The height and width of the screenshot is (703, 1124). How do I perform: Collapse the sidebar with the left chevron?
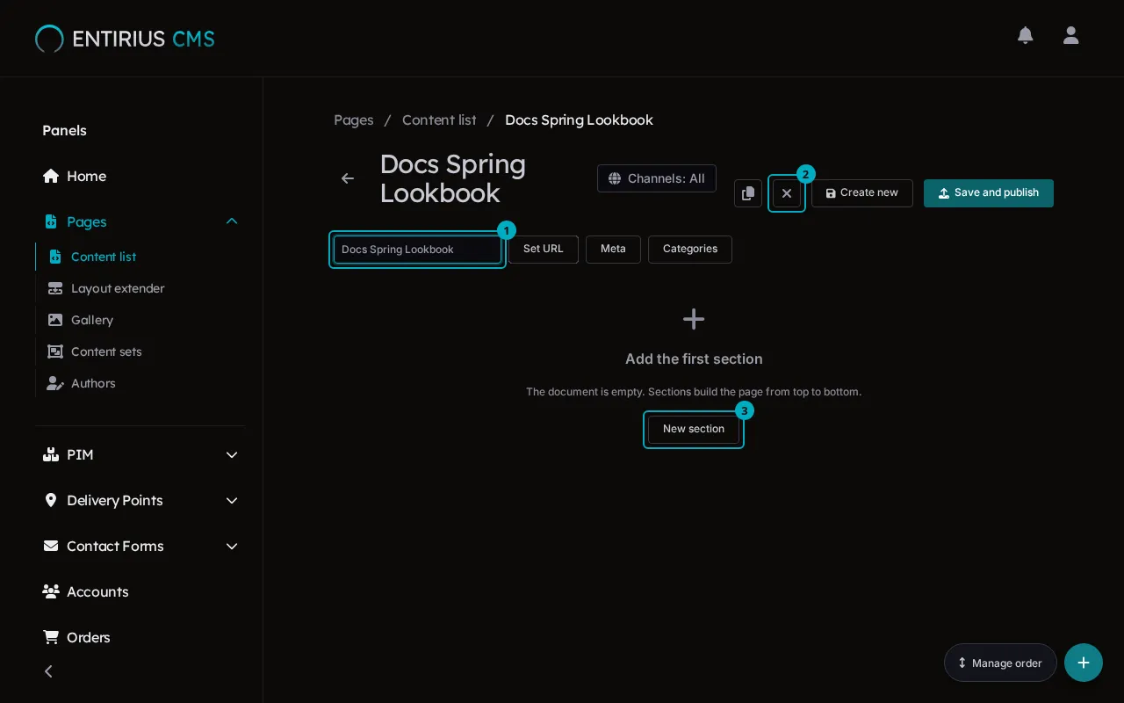coord(48,671)
